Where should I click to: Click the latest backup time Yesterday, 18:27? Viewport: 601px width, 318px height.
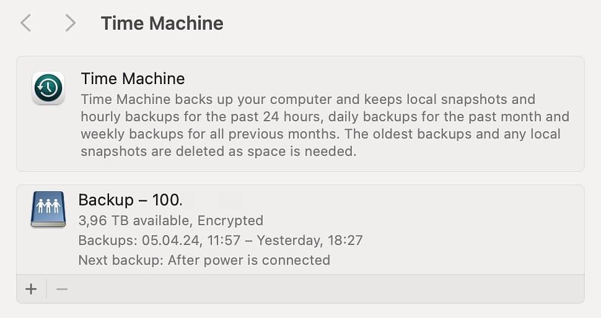[310, 240]
